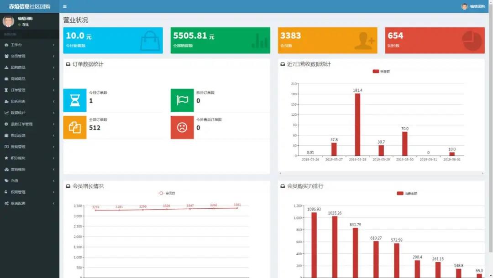The height and width of the screenshot is (278, 493).
Task: Click the pie chart icon in the 654 card
Action: (x=472, y=41)
